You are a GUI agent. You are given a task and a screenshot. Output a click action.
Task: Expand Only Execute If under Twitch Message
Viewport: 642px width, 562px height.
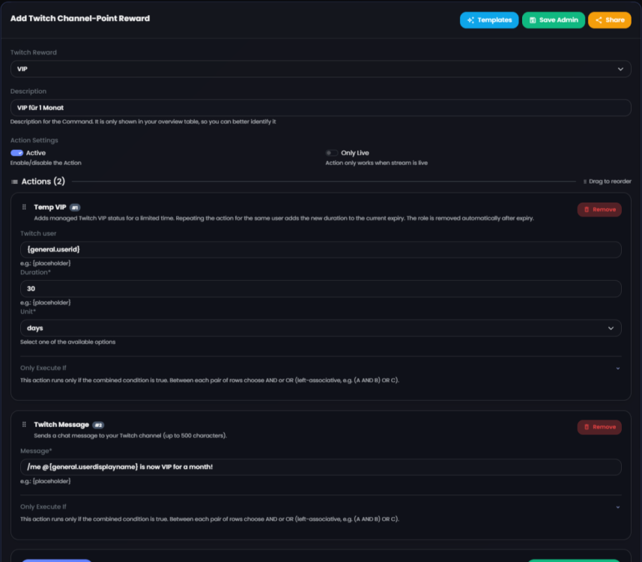click(x=618, y=507)
